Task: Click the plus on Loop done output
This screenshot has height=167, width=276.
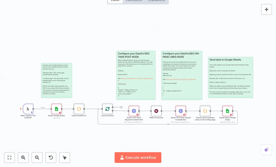Action: [121, 107]
